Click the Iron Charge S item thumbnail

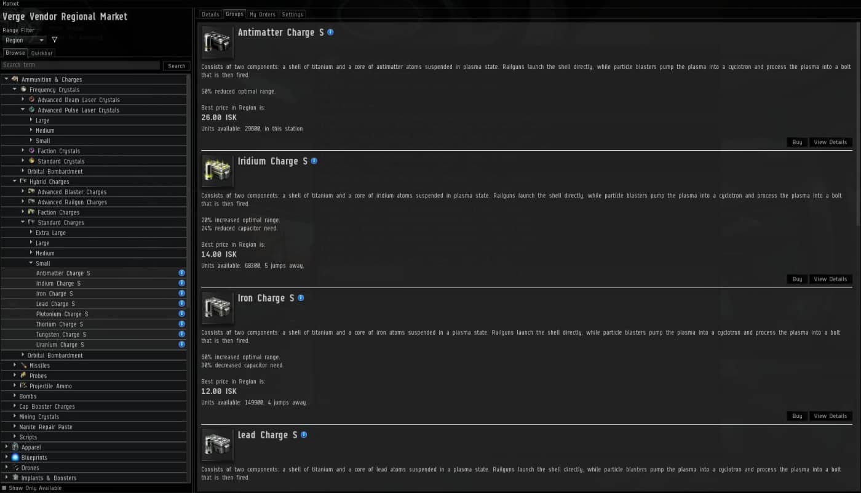(217, 308)
